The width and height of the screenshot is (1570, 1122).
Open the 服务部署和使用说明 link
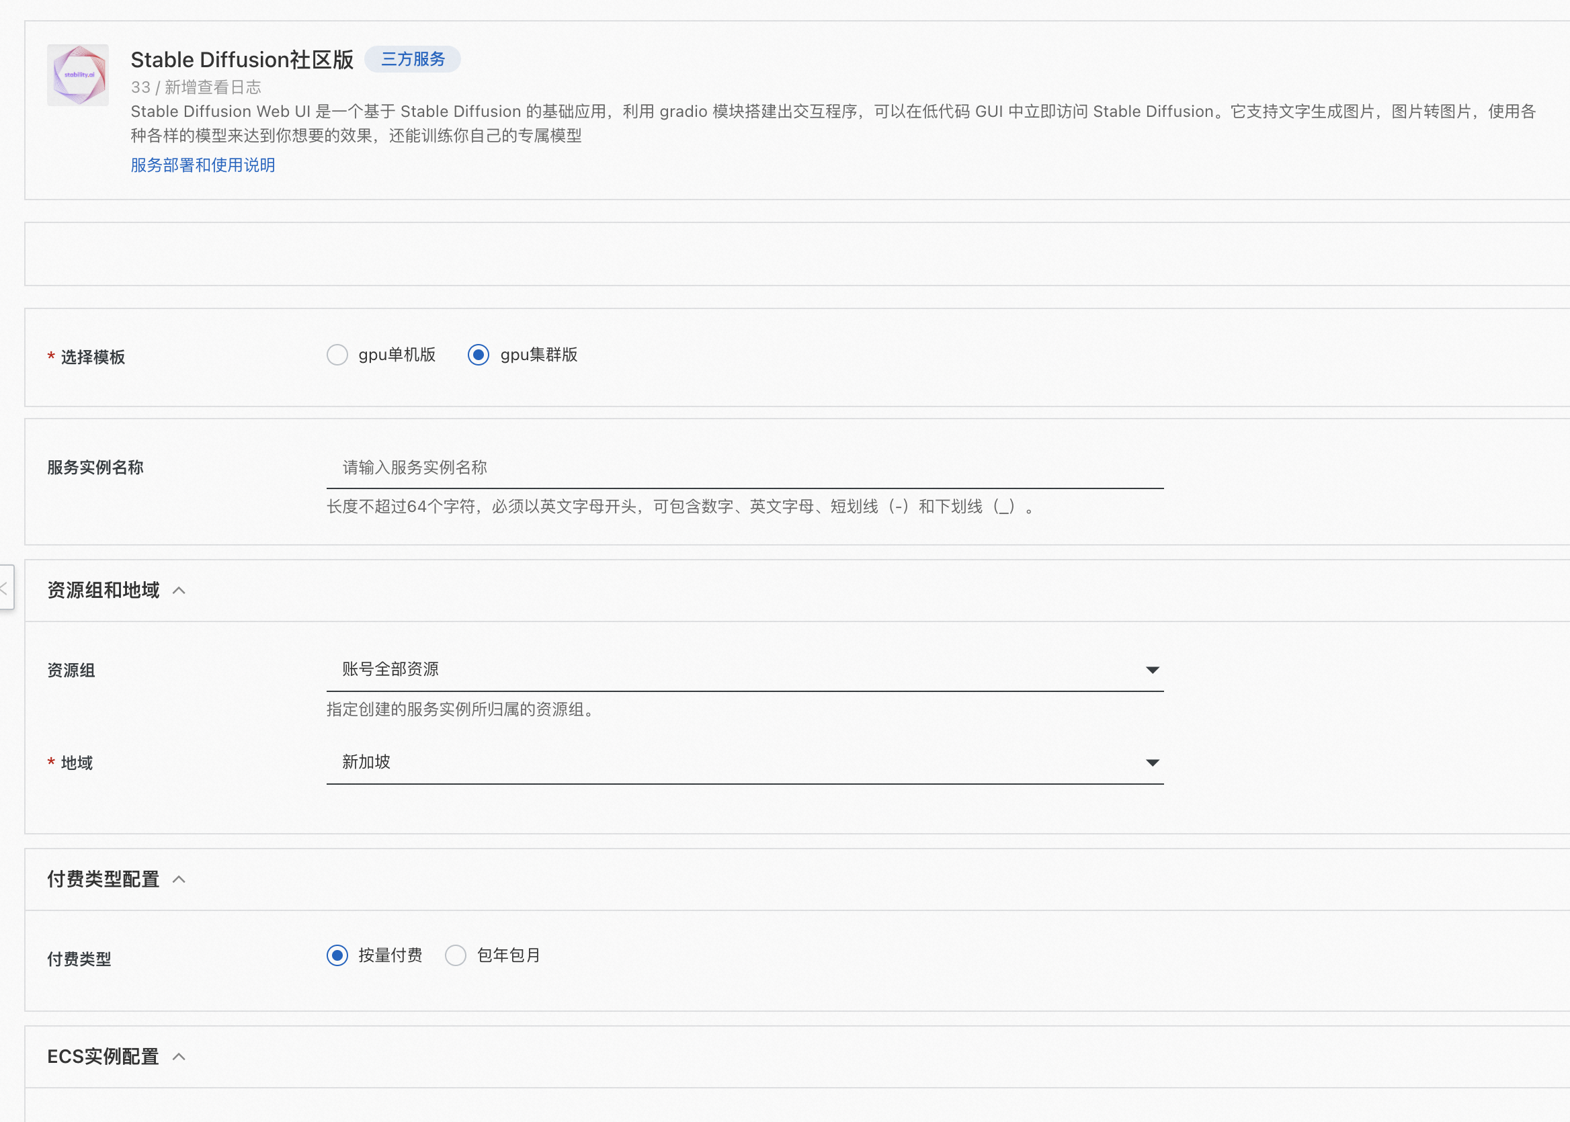pyautogui.click(x=202, y=165)
